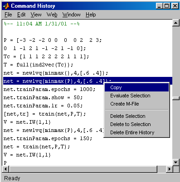Choose Delete to Selection in context menu

136,124
